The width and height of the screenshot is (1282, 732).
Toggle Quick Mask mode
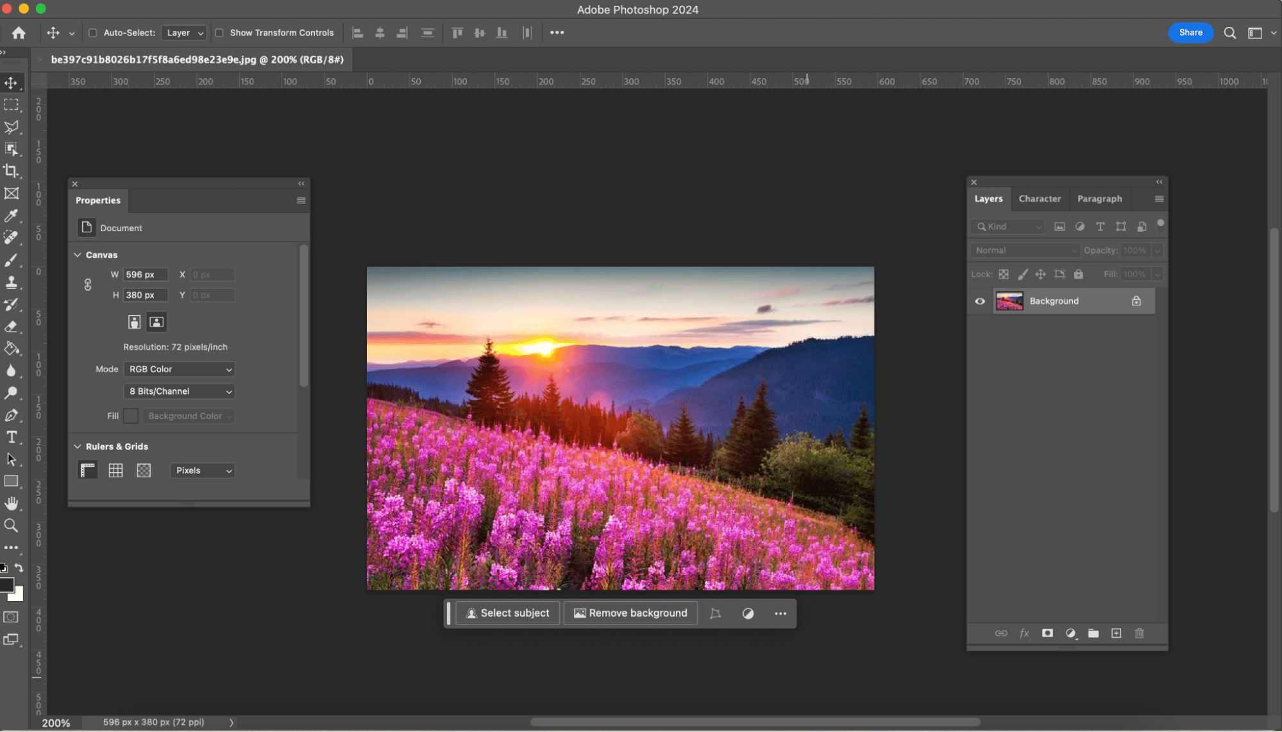click(11, 617)
